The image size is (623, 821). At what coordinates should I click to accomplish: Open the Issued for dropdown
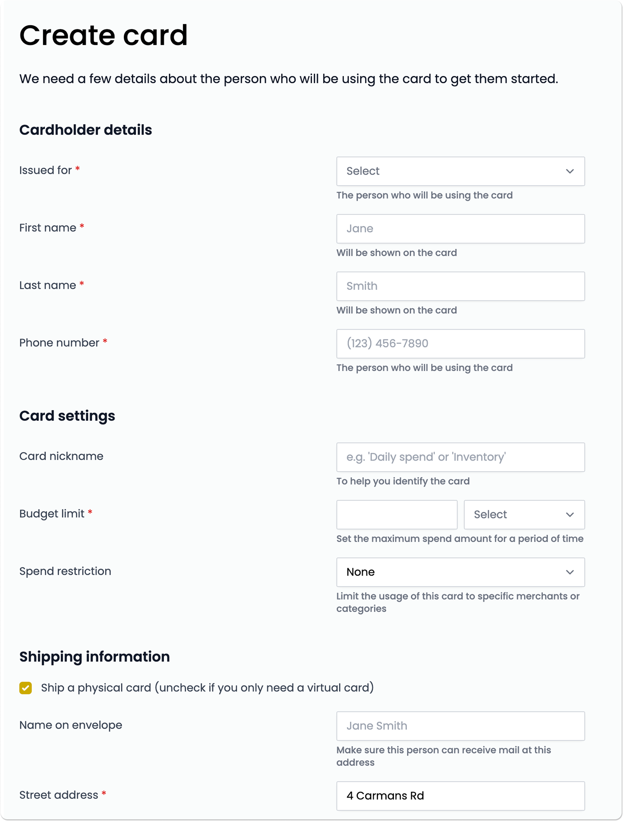coord(460,171)
